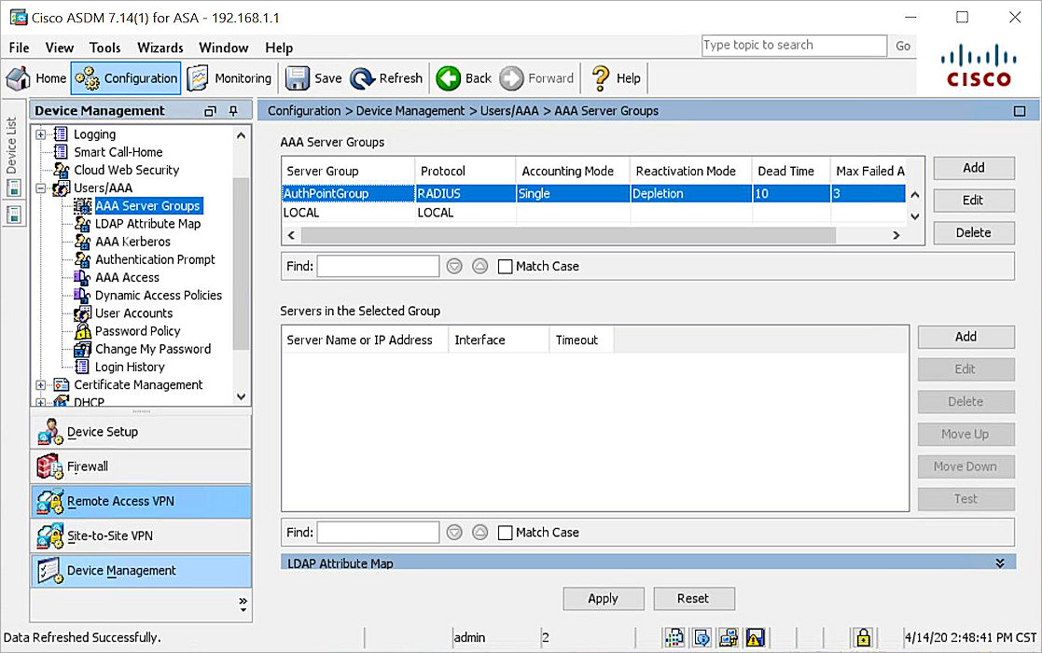Click the syslog warning icon in the status bar
This screenshot has width=1042, height=653.
[754, 637]
